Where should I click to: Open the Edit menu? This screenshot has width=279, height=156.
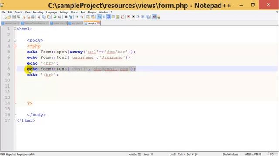pyautogui.click(x=10, y=12)
